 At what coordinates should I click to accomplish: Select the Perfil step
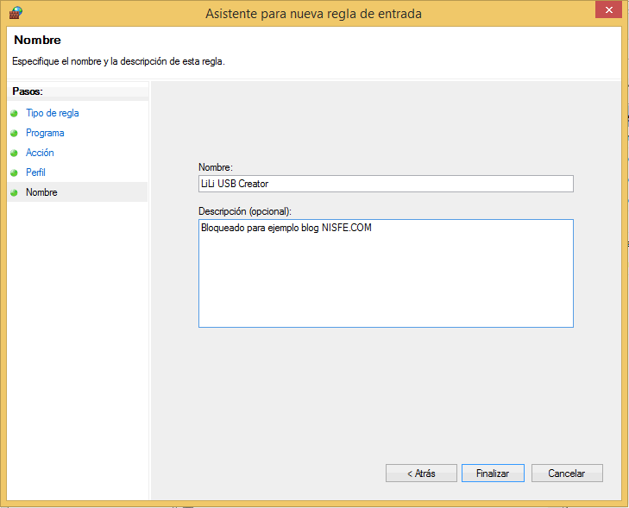pyautogui.click(x=35, y=172)
